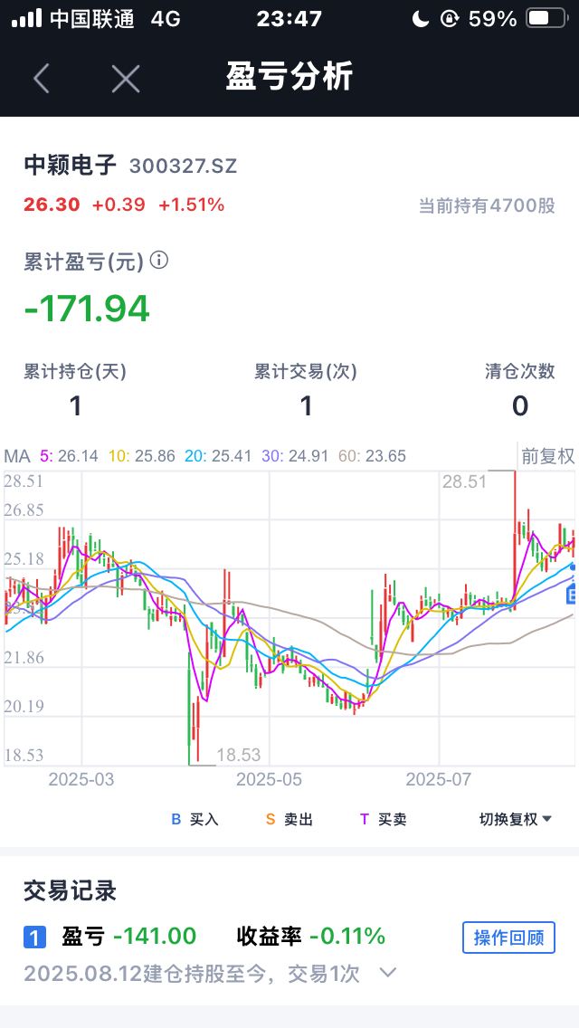Tap the blue marker icon on chart edge
The image size is (579, 1028).
tap(572, 595)
